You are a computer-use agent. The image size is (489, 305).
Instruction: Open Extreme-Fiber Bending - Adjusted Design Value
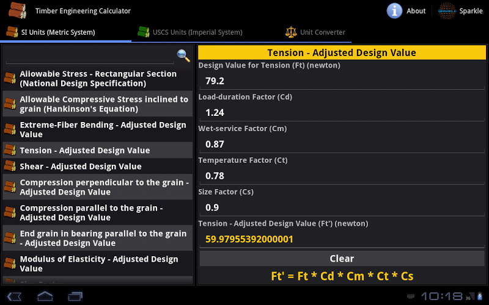point(98,129)
